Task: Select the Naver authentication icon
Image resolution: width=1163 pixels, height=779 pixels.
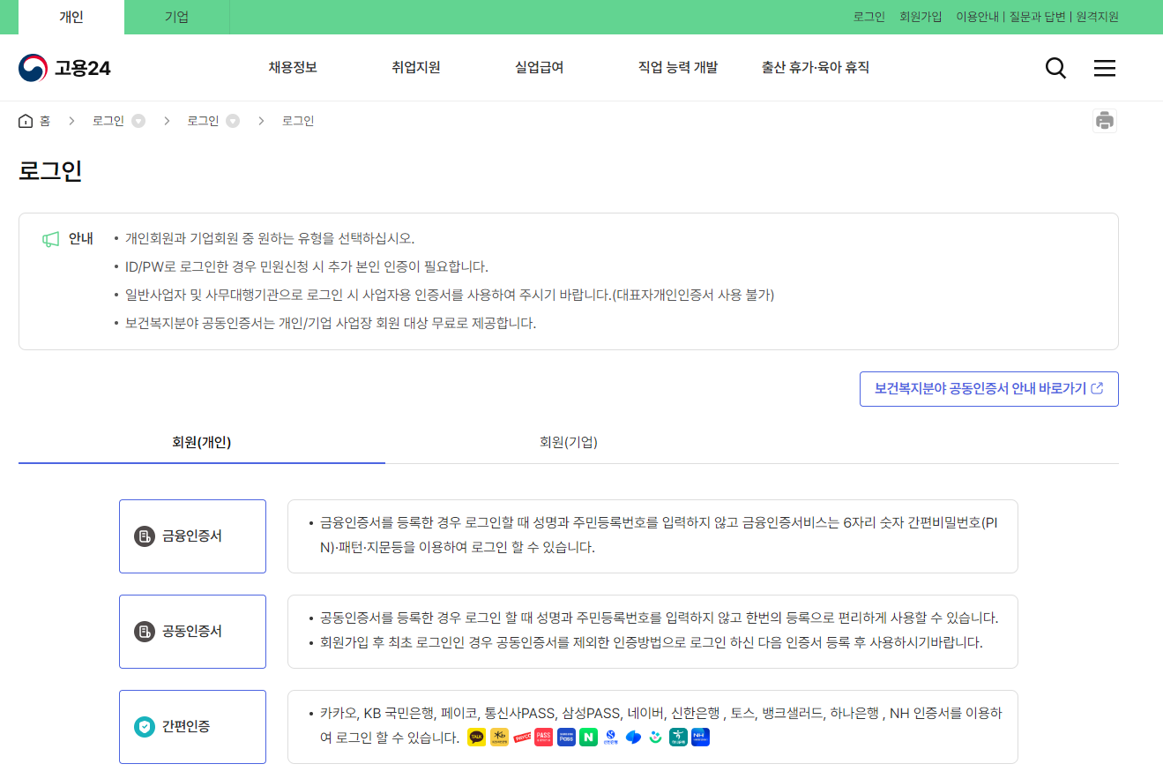Action: pyautogui.click(x=587, y=737)
